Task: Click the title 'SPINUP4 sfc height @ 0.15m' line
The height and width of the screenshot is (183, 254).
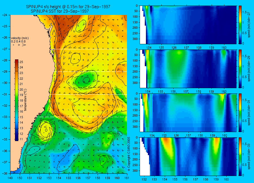Action: (68, 7)
